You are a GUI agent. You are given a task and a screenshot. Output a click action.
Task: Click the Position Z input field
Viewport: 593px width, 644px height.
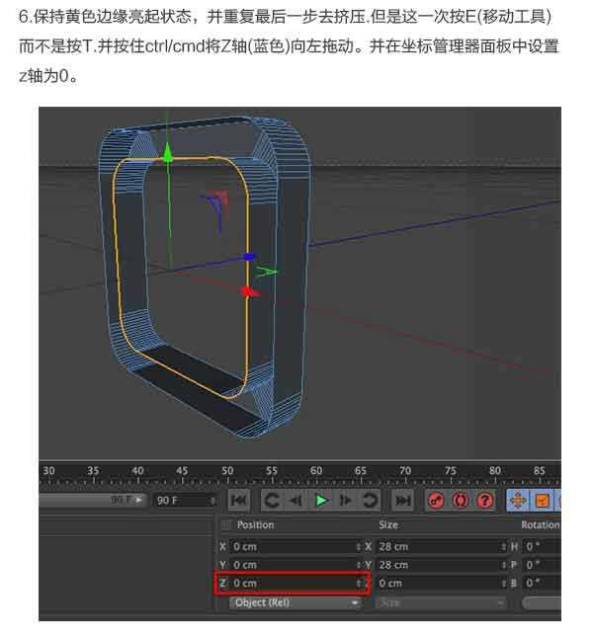[293, 584]
